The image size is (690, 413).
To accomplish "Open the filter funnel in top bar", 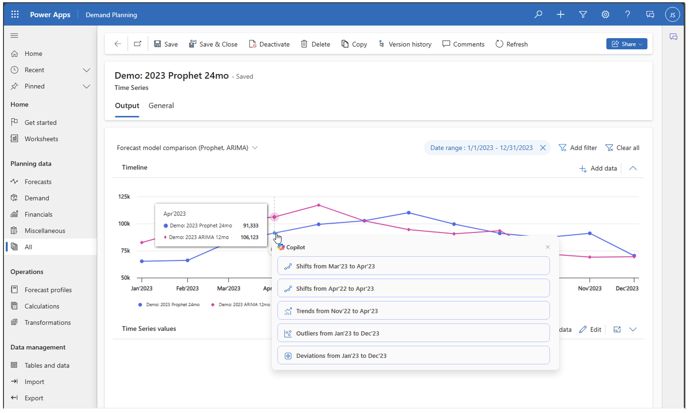I will [x=583, y=15].
